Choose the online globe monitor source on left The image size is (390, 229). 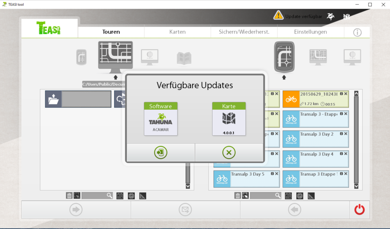(x=149, y=57)
